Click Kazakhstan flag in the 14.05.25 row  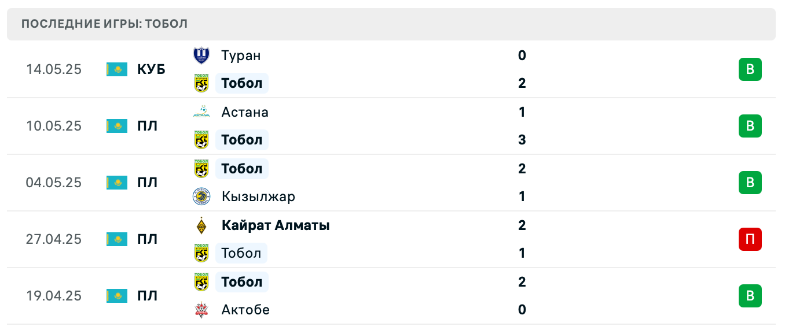click(117, 69)
